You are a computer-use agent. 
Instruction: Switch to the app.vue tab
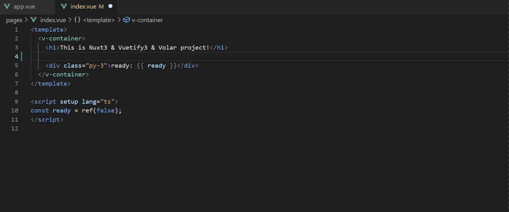pyautogui.click(x=24, y=7)
